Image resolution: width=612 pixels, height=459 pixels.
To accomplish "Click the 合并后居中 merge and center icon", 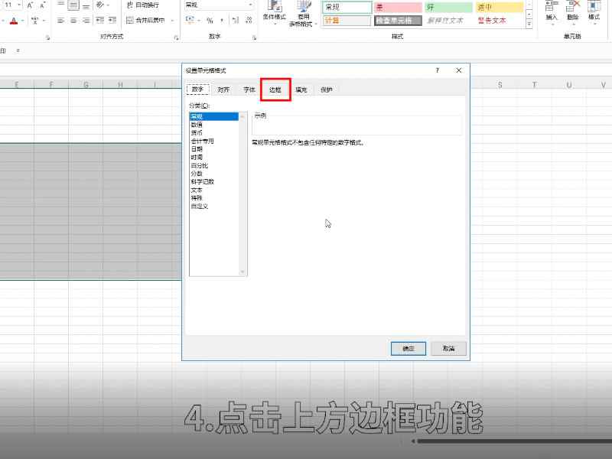I will [x=142, y=21].
